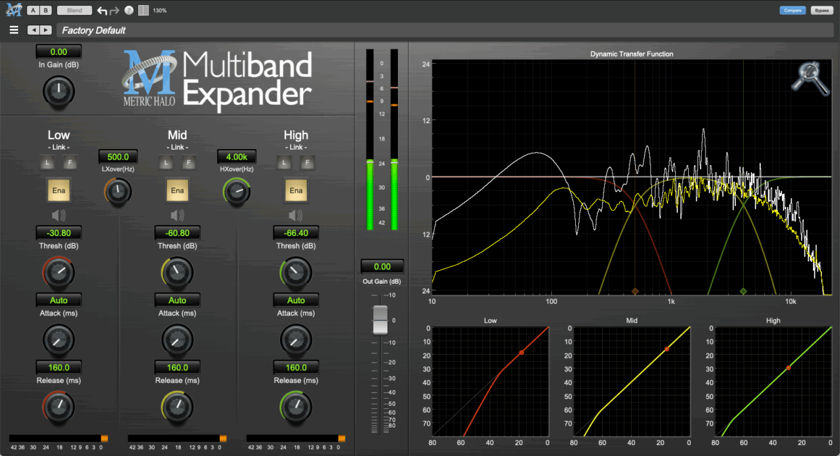Click the Compare button

[x=792, y=10]
